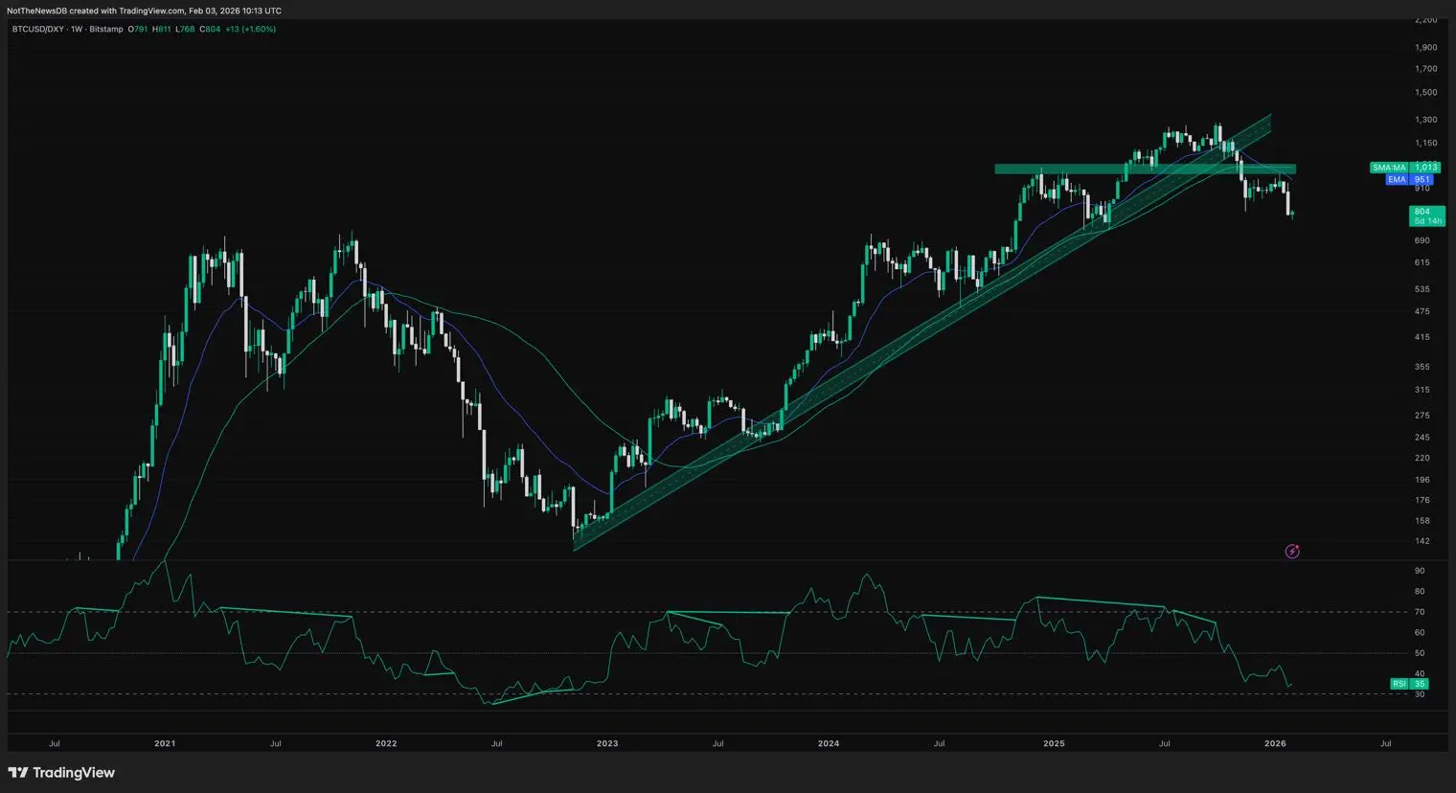The width and height of the screenshot is (1456, 793).
Task: Click the 355 price axis label
Action: pos(1422,367)
